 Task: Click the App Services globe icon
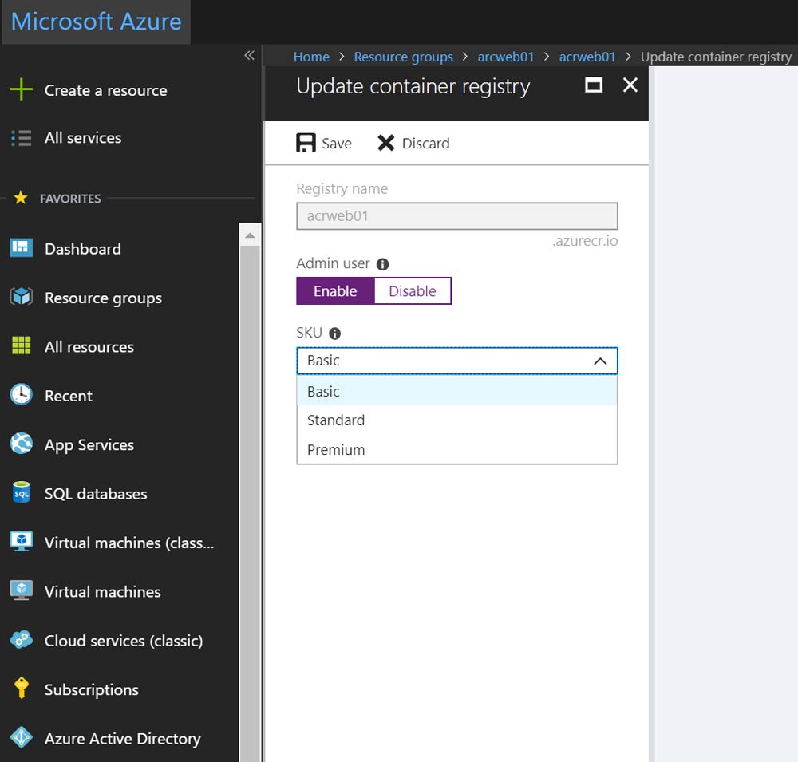coord(21,444)
